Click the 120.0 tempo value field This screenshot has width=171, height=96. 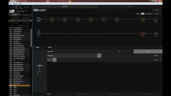click(x=138, y=14)
